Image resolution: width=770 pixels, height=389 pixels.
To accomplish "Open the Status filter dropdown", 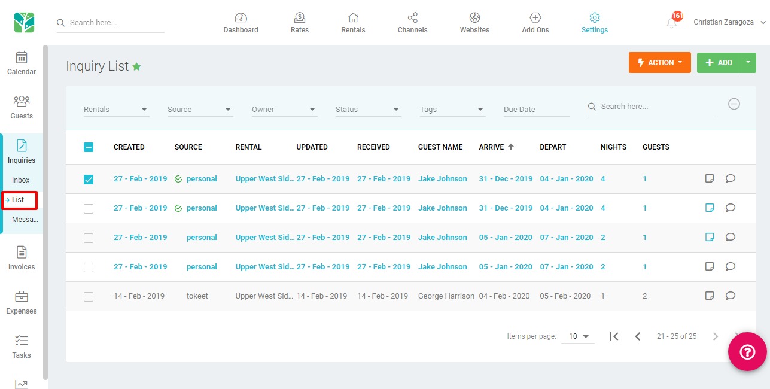I will click(368, 110).
